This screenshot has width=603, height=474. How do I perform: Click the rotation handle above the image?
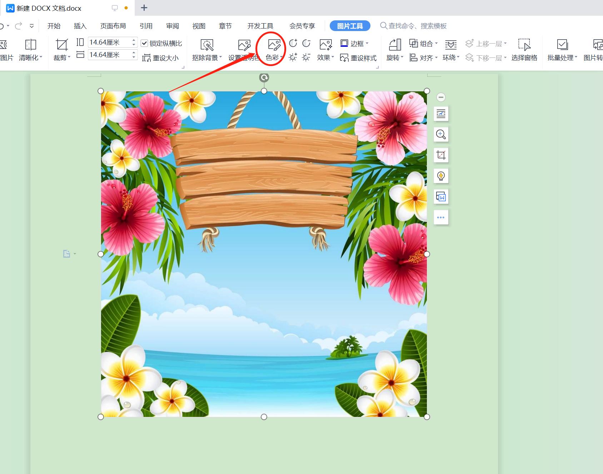pyautogui.click(x=264, y=77)
